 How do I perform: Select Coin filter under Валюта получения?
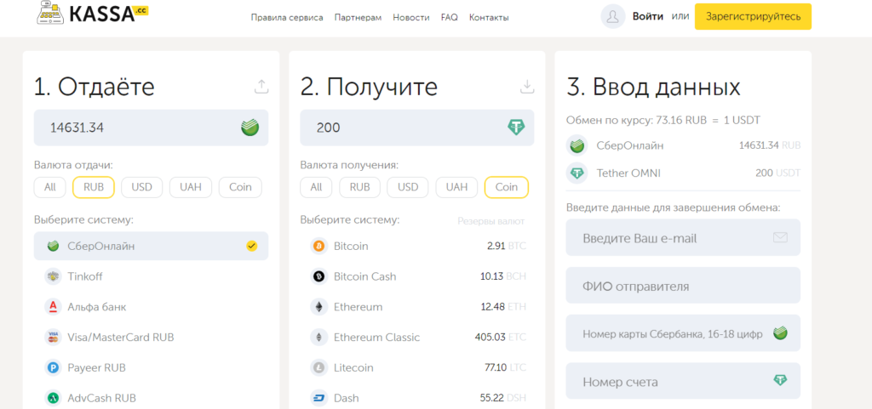click(x=507, y=188)
